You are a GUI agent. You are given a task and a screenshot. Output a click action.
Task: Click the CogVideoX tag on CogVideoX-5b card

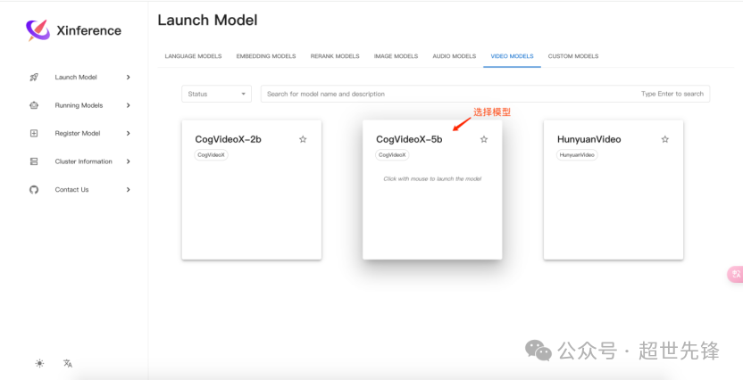392,154
